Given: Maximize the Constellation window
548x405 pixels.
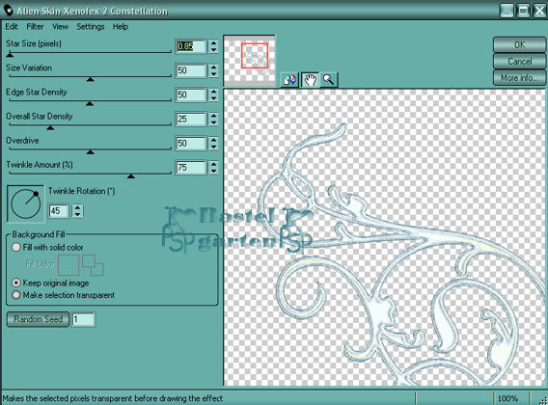Looking at the screenshot, I should [x=523, y=11].
